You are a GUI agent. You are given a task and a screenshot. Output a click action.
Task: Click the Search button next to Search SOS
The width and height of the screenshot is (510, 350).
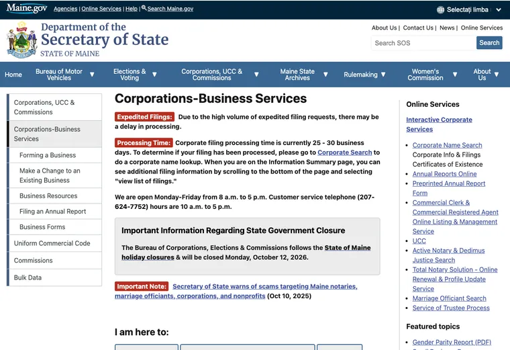[489, 42]
